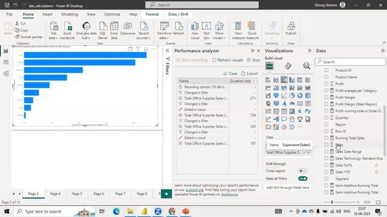Switch to the Modeling ribbon tab
Viewport: 387px width, 217px height.
click(x=70, y=14)
